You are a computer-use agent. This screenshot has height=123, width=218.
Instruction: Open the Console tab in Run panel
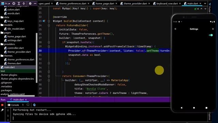13,105
